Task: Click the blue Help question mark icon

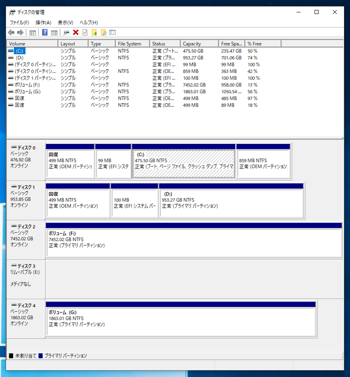Action: tap(45, 33)
